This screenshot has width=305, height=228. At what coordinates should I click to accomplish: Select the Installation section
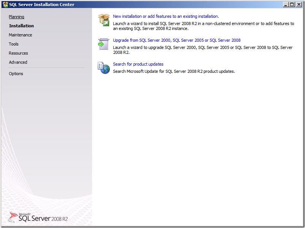point(21,26)
